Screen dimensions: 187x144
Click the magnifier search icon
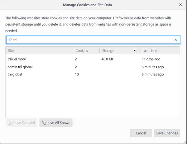10,40
